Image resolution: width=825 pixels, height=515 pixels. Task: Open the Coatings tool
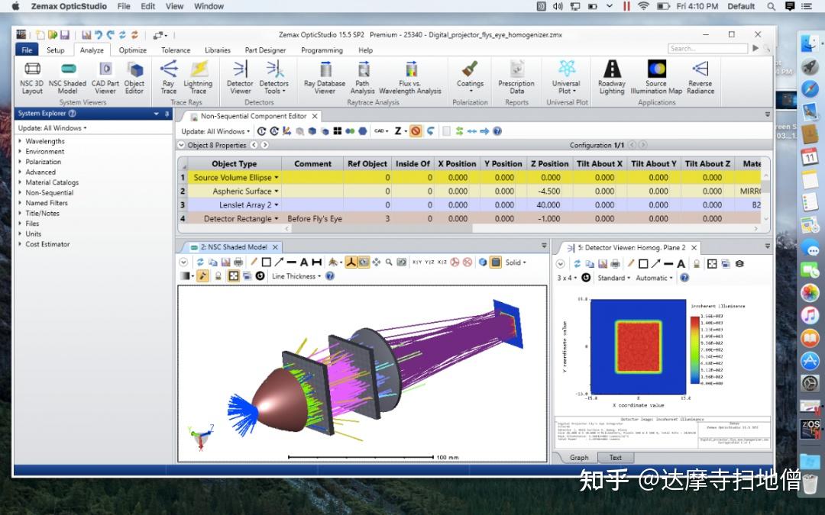[470, 76]
